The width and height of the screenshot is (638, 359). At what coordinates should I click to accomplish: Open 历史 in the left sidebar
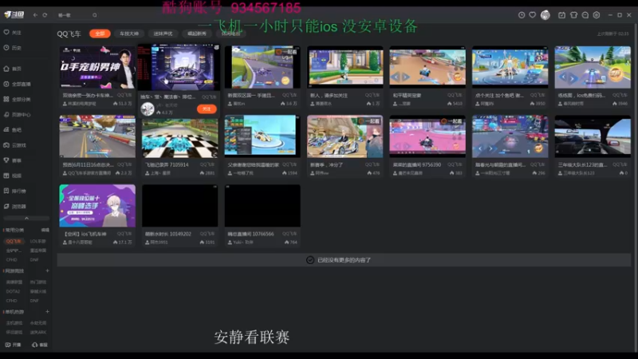(x=13, y=48)
